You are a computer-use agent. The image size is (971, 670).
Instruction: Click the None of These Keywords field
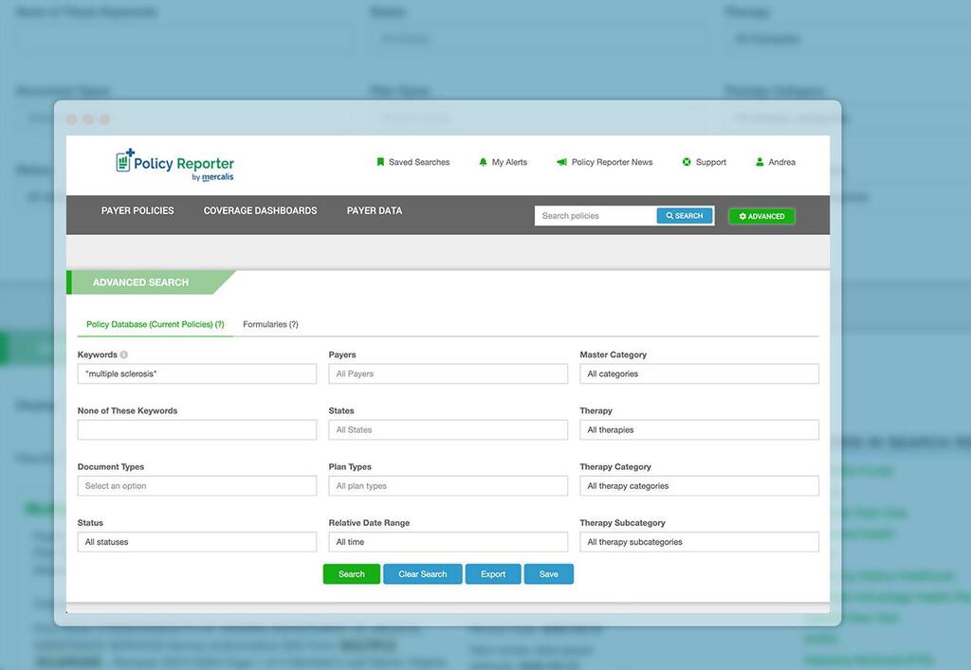pos(196,430)
